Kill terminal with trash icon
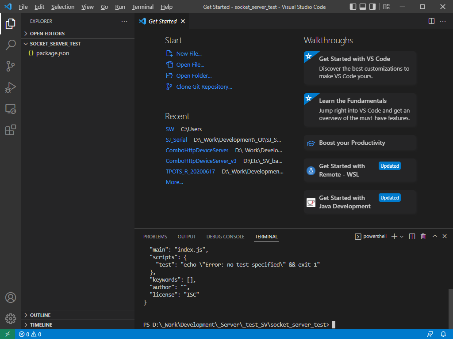453x339 pixels. click(423, 237)
